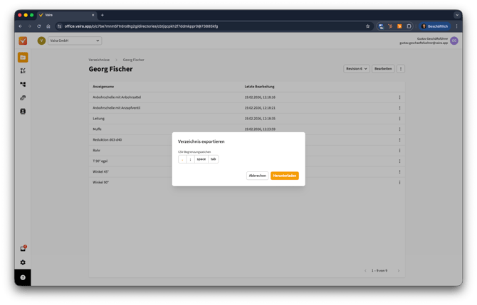This screenshot has width=477, height=305.
Task: Open the Revision 6 dropdown
Action: pyautogui.click(x=356, y=69)
